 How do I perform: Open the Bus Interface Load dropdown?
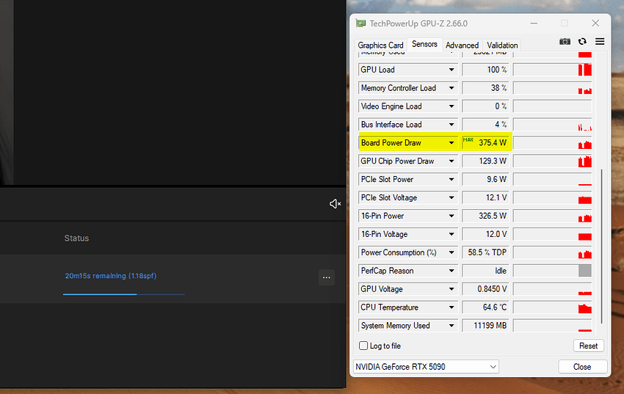[451, 125]
